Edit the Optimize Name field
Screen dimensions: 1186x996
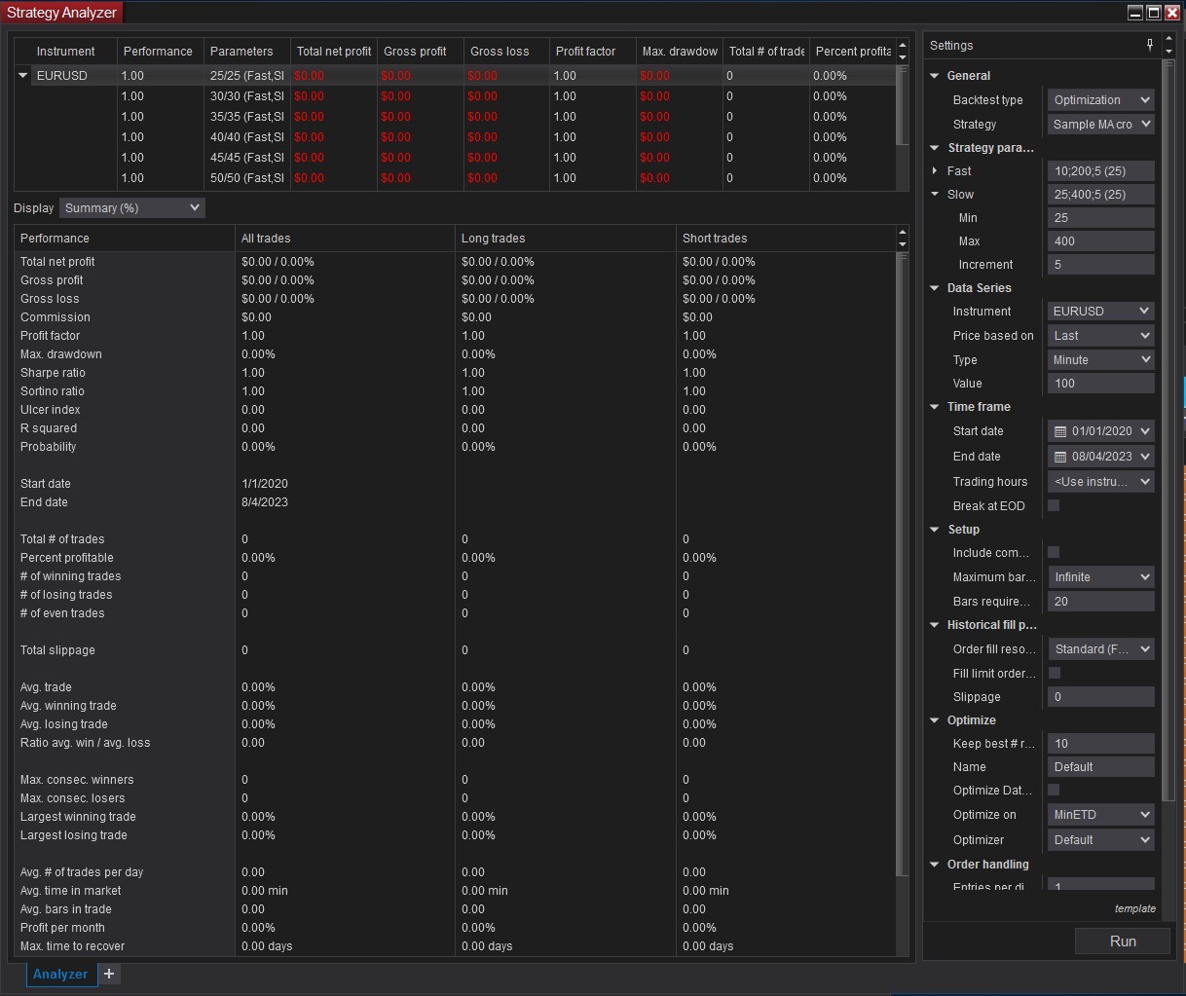click(x=1101, y=767)
